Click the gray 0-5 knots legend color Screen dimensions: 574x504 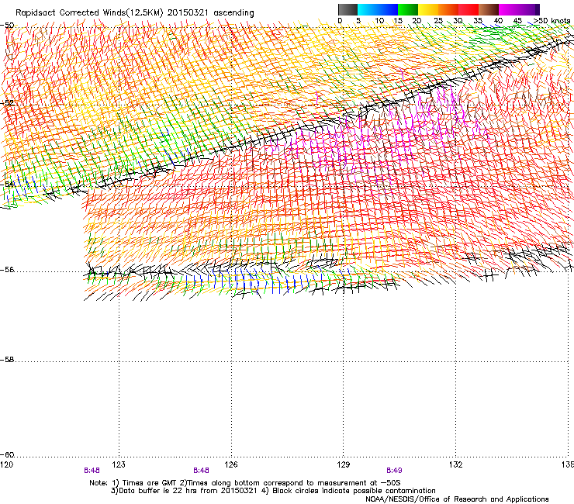click(348, 9)
